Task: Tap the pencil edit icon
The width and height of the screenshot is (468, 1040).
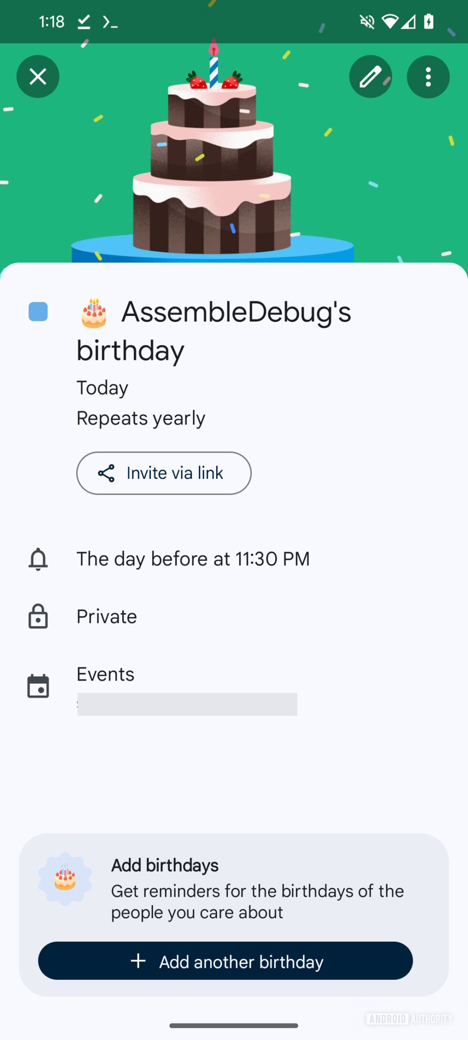Action: [x=370, y=77]
